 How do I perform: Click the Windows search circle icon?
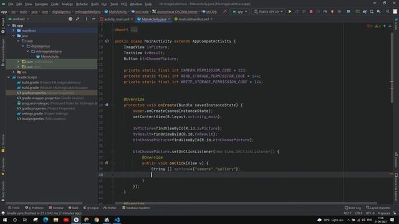tap(15, 220)
